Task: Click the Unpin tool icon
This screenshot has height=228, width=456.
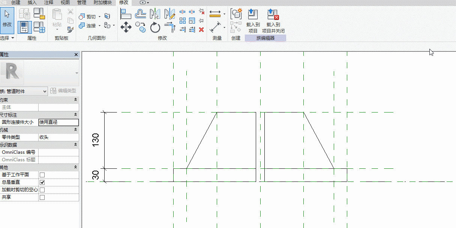Action: (201, 12)
